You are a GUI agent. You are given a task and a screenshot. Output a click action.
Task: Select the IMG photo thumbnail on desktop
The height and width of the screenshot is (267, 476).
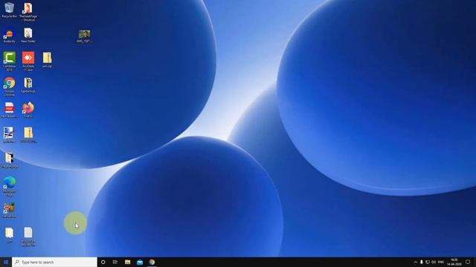84,36
